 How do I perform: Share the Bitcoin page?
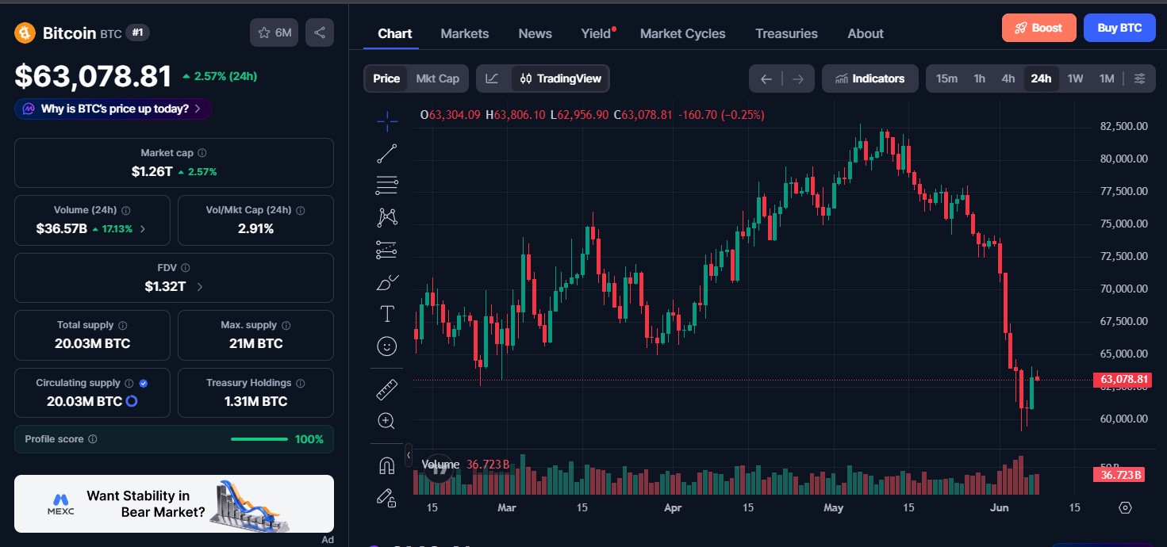320,33
